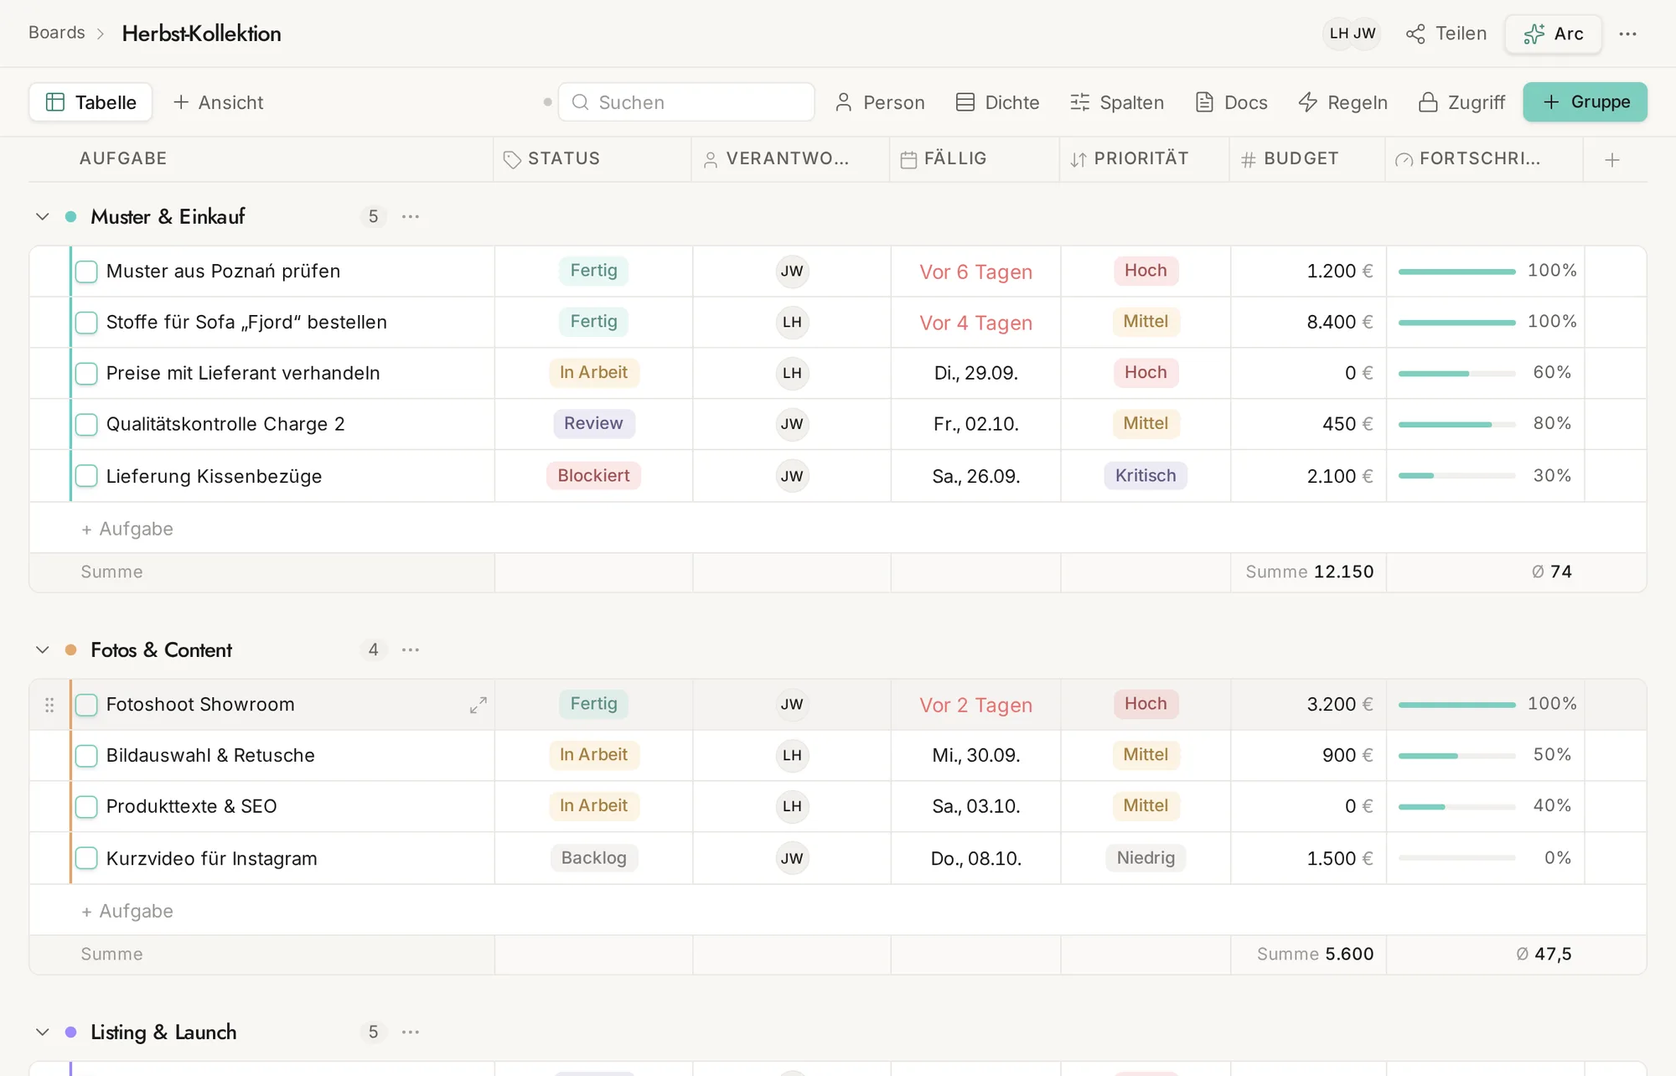Collapse the Fotos & Content group
This screenshot has width=1676, height=1076.
(x=43, y=649)
